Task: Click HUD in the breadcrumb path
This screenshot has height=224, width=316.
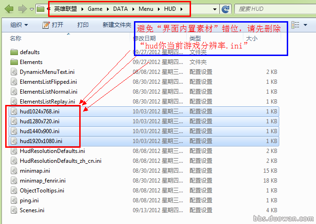Action: coord(170,9)
